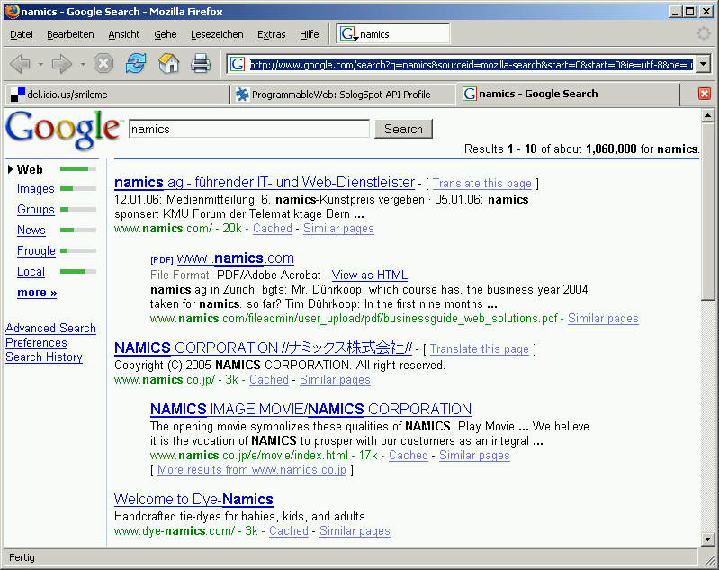Viewport: 719px width, 570px height.
Task: Go to the Home page icon
Action: 168,64
